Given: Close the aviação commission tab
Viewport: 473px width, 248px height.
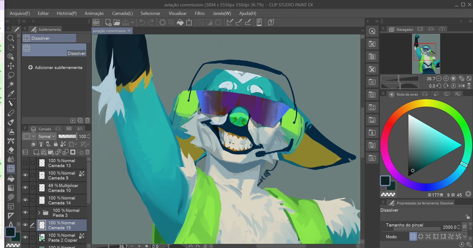Looking at the screenshot, I should tap(129, 31).
